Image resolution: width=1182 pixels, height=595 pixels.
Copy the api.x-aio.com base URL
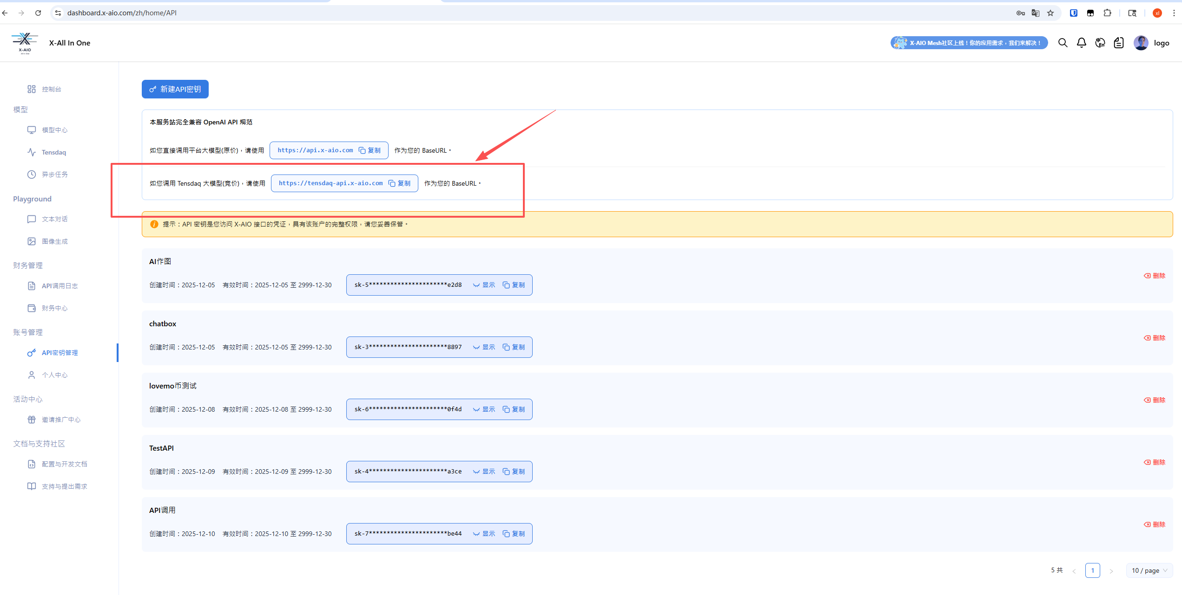pyautogui.click(x=370, y=150)
